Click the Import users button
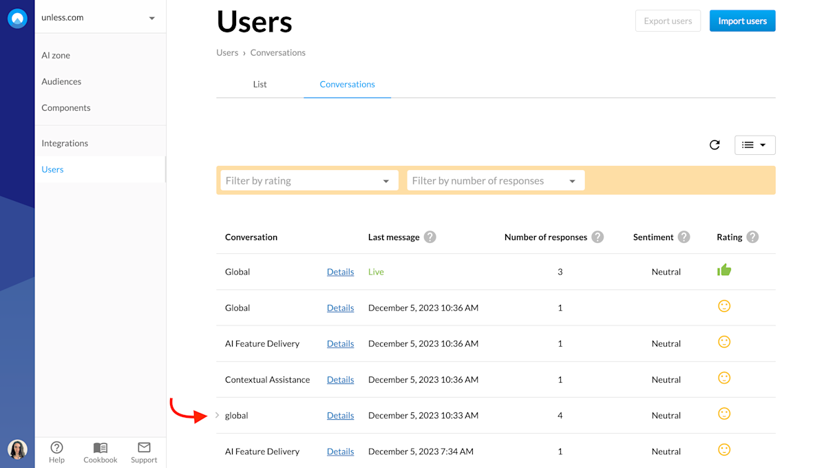 coord(743,21)
